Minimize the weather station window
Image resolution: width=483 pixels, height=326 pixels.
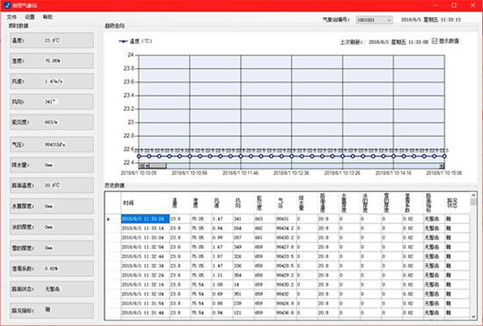click(436, 5)
